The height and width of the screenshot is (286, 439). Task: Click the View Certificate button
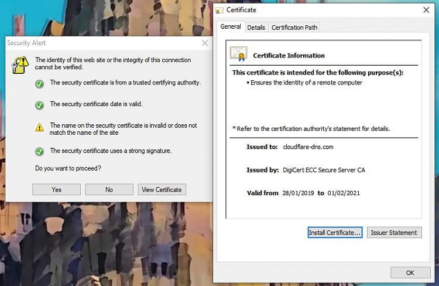pyautogui.click(x=162, y=189)
